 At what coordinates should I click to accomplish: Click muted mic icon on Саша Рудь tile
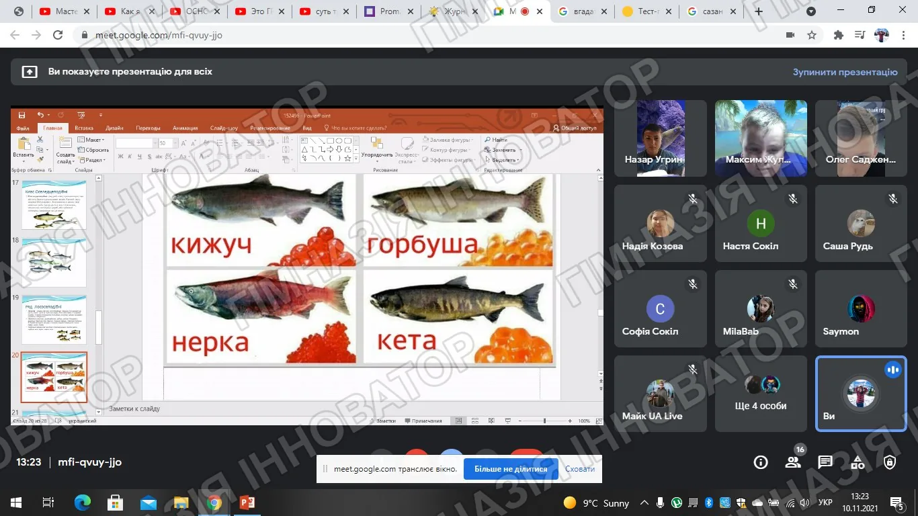coord(893,199)
